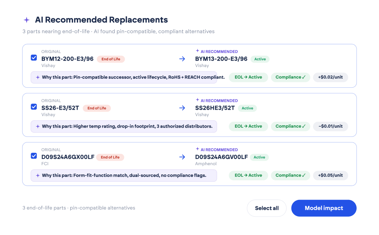This screenshot has height=235, width=379.
Task: Click the +$0.05/unit cost chip
Action: tap(330, 175)
